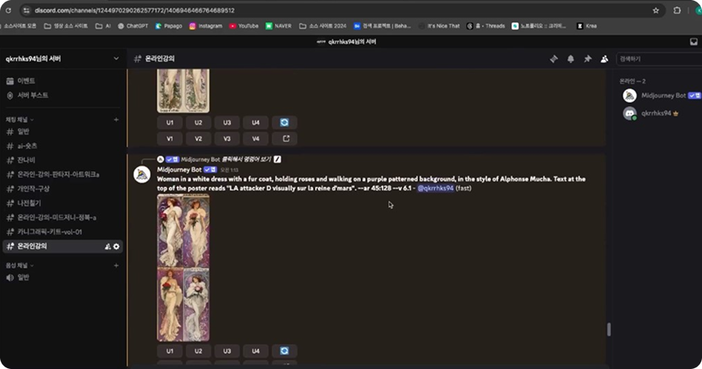Screen dimensions: 702x369
Task: Open the 서버 부스트 menu item
Action: click(x=33, y=96)
